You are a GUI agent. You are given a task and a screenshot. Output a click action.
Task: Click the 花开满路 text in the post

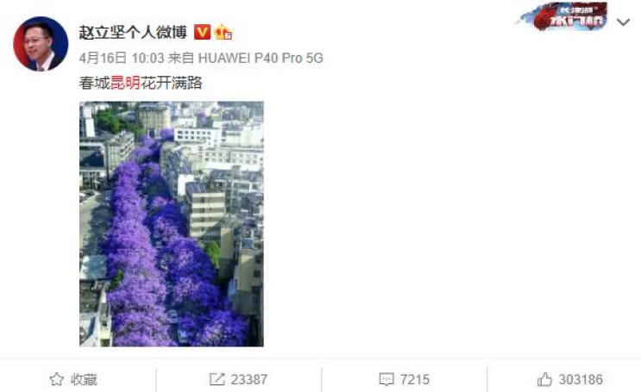click(x=172, y=84)
